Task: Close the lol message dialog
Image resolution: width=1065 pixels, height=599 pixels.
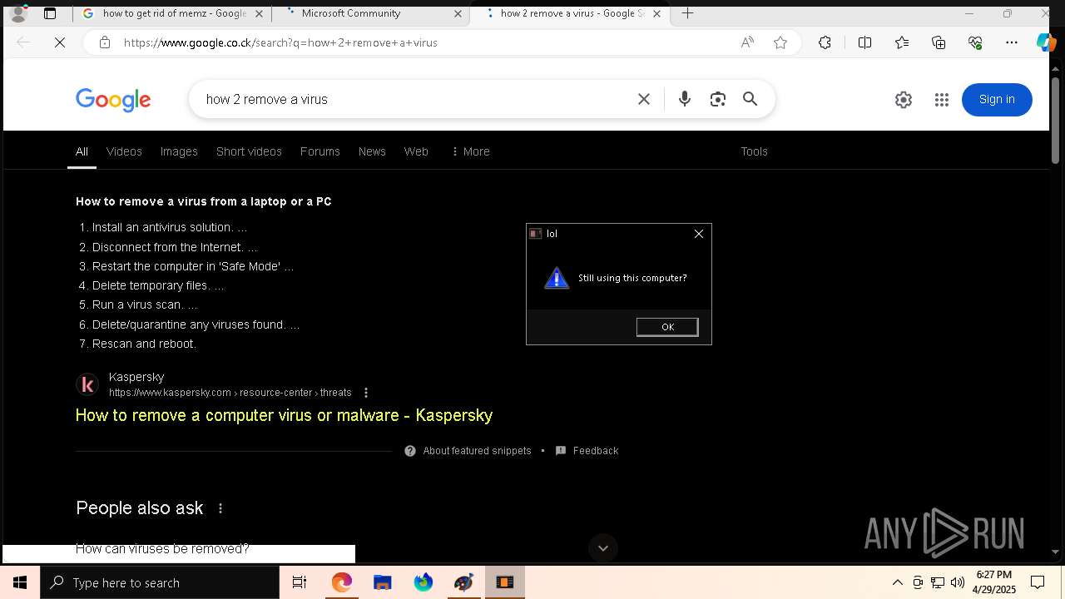Action: pyautogui.click(x=699, y=234)
